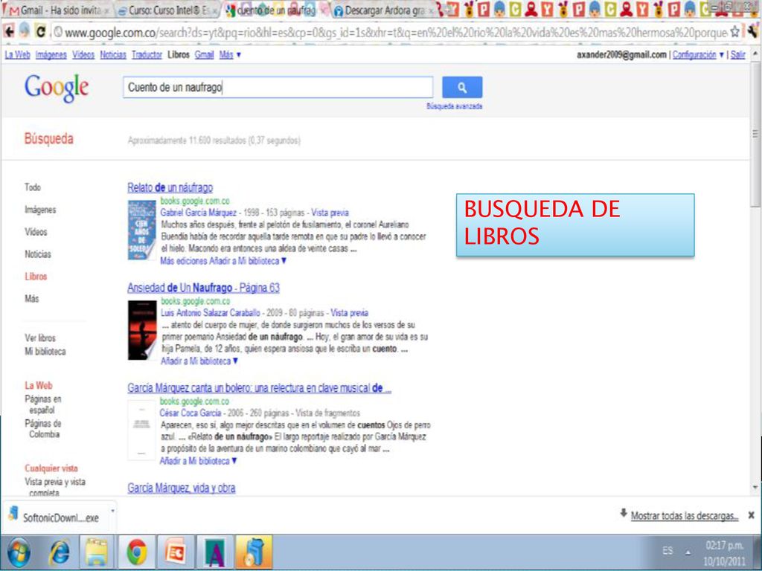Switch to the Curso Intel browser tab
This screenshot has height=571, width=762.
(167, 10)
